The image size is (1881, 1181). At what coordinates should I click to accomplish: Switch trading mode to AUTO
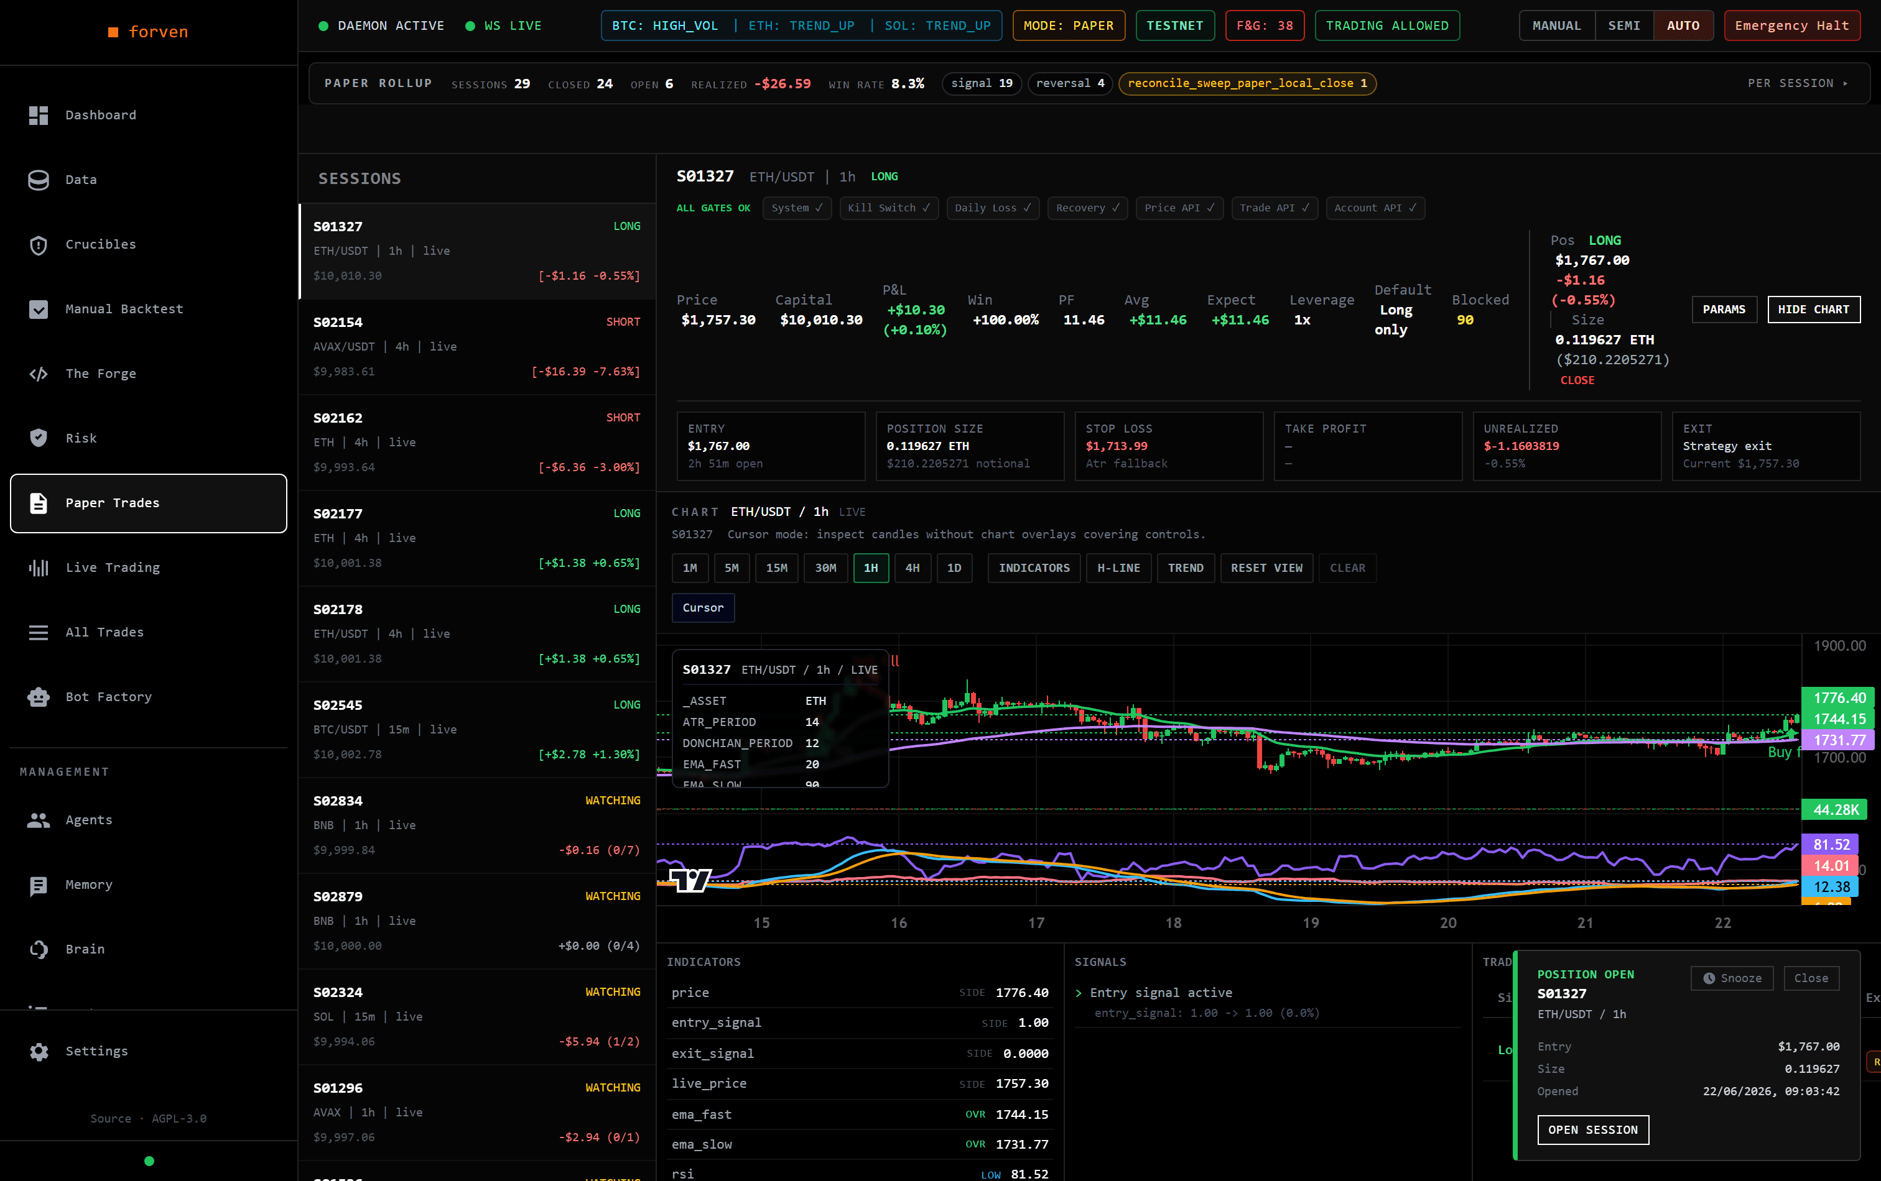(1683, 25)
